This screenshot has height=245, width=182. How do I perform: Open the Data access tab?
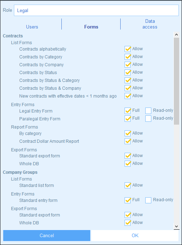coord(150,24)
